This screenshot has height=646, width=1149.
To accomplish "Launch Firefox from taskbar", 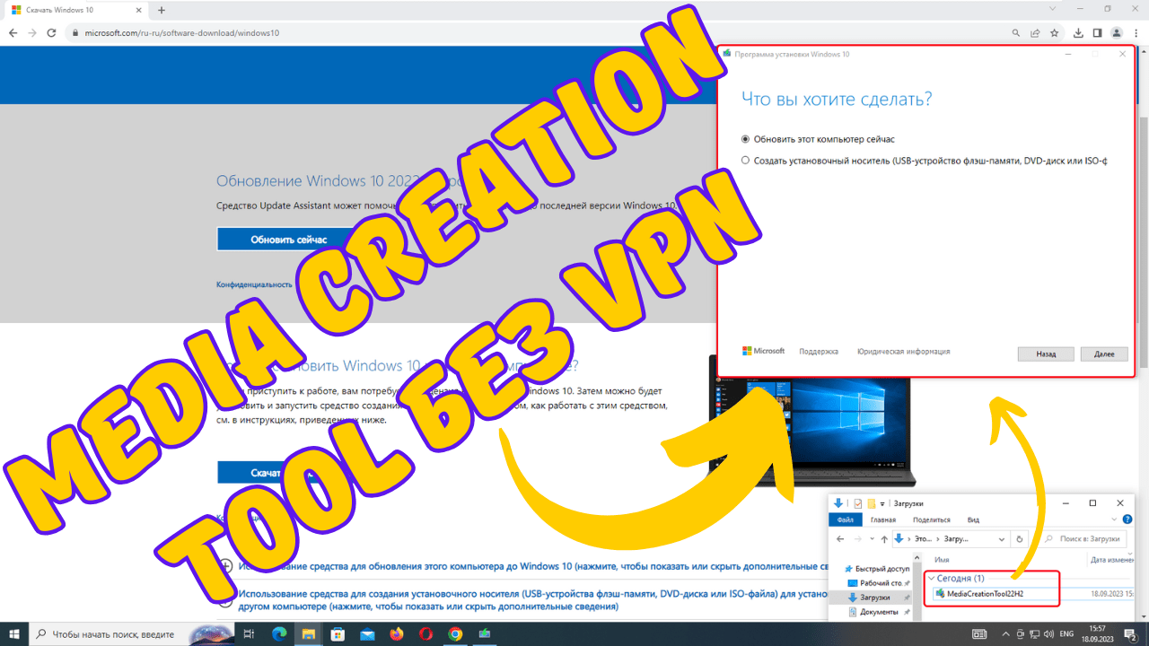I will [397, 633].
